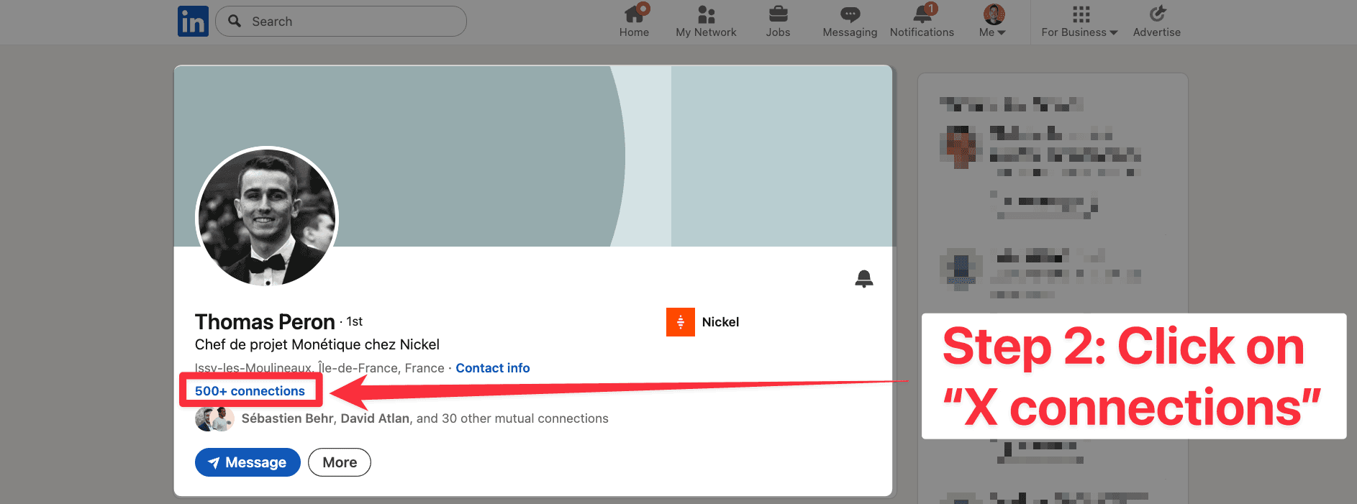
Task: Click the 1st degree connection badge
Action: [354, 321]
